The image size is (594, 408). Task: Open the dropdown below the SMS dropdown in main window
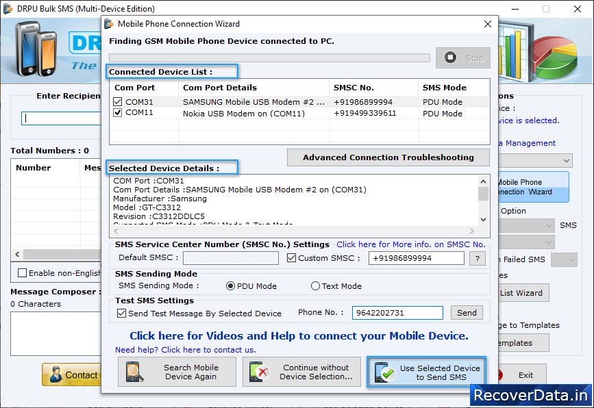click(x=527, y=242)
